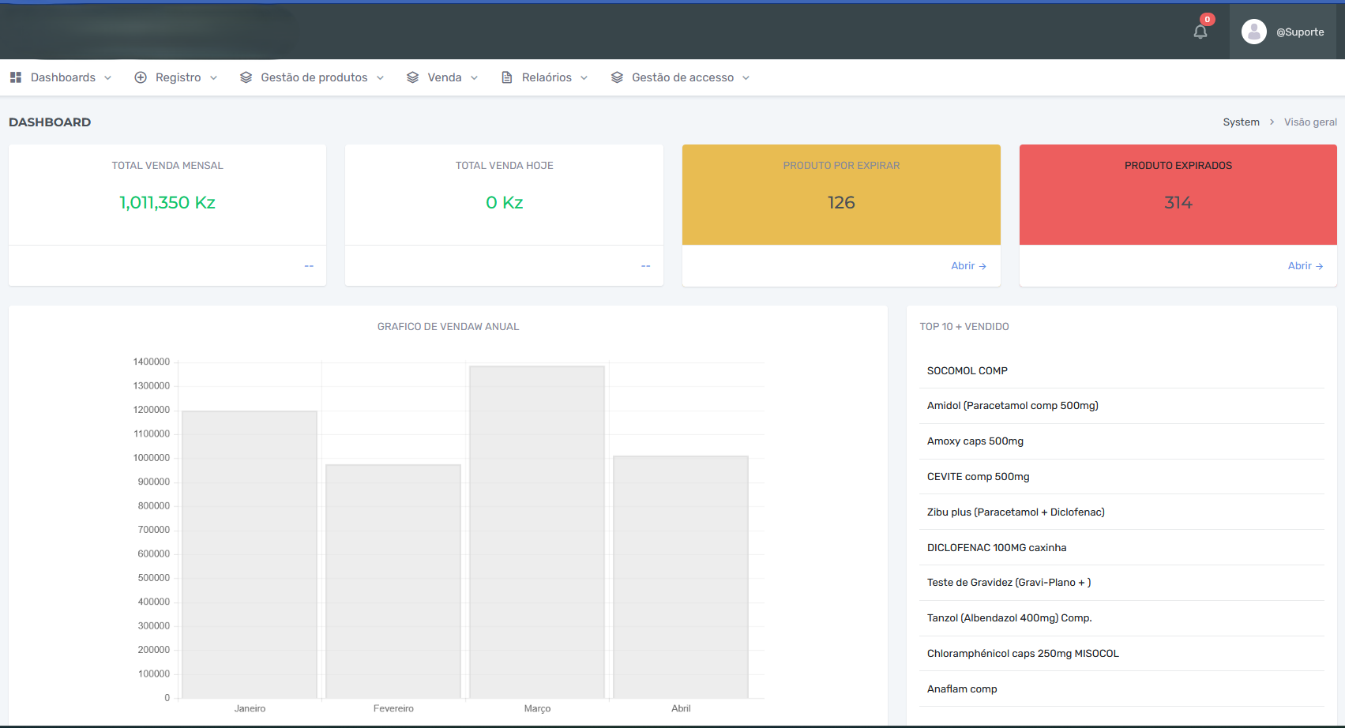Click the notification bell icon
Image resolution: width=1345 pixels, height=728 pixels.
click(x=1200, y=32)
